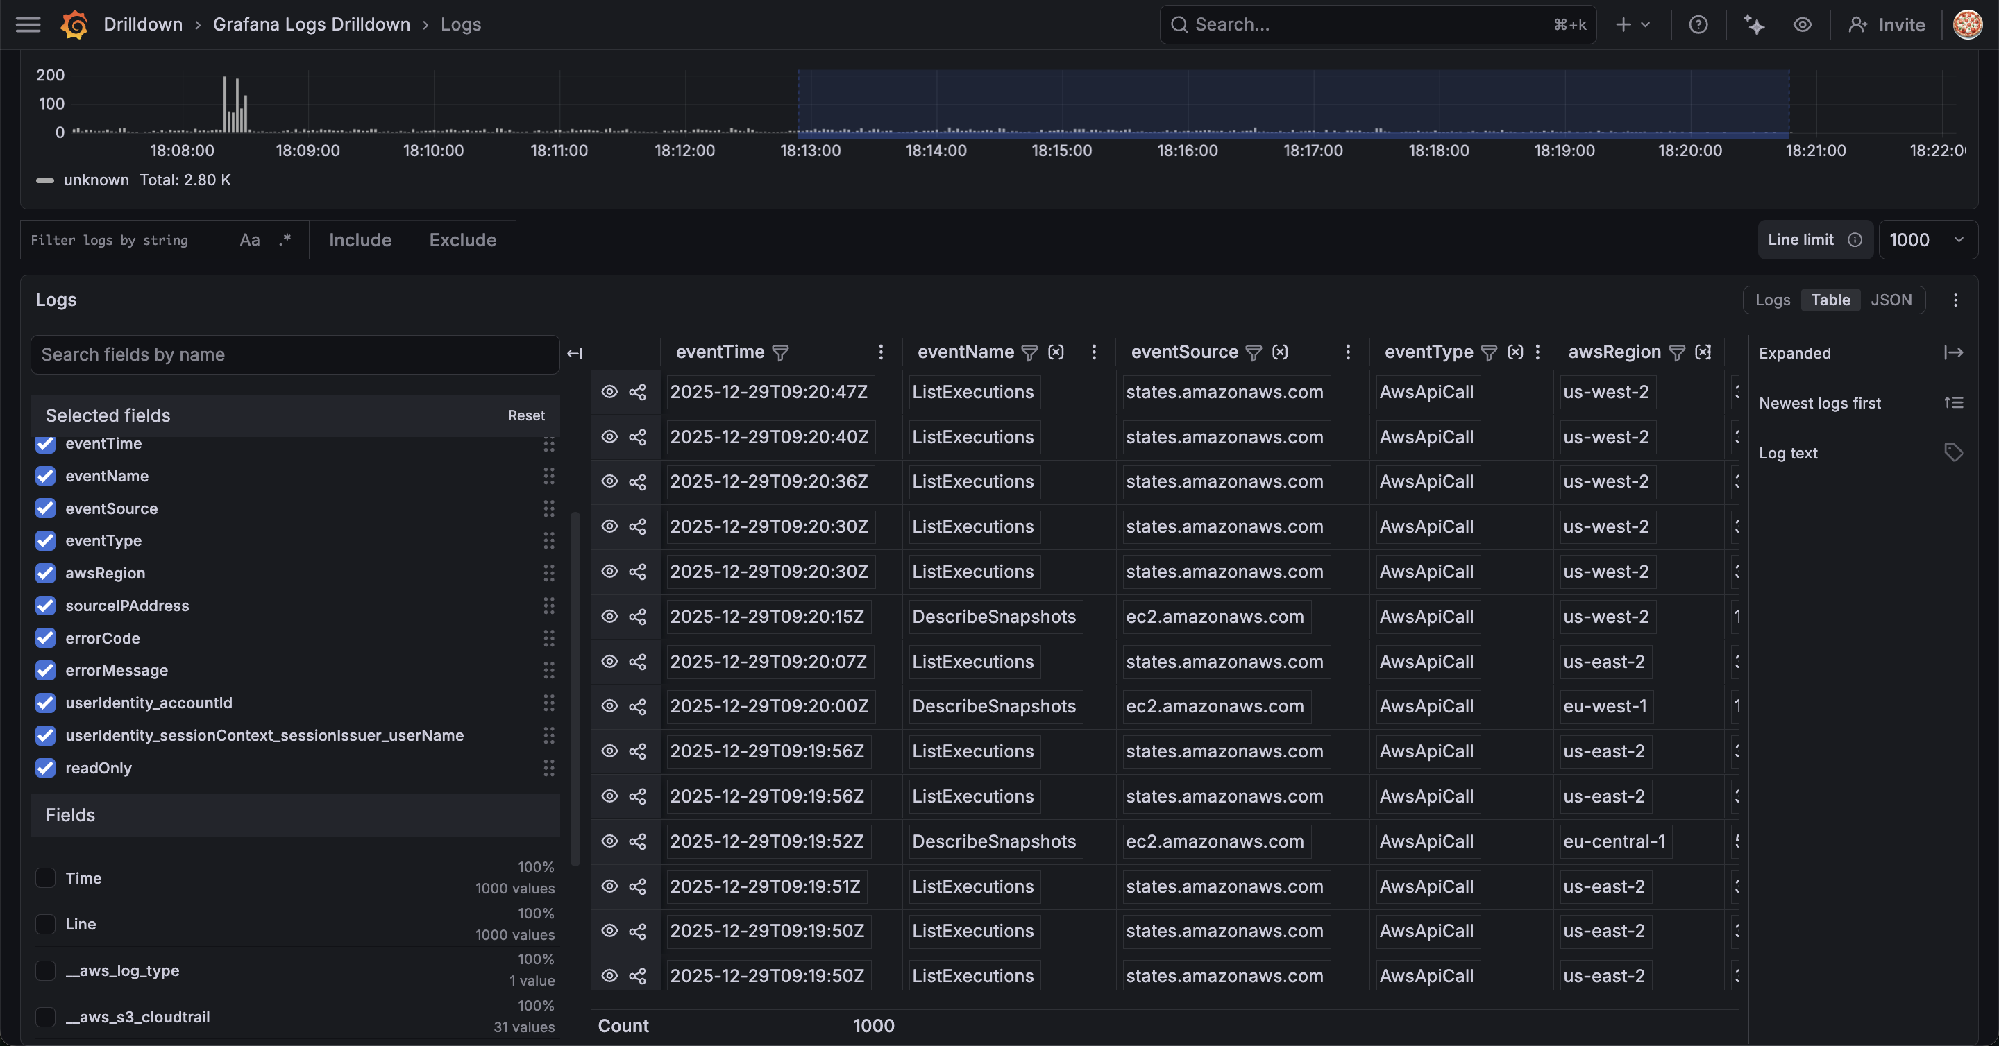
Task: Open the Grafana Assistant sparkle icon
Action: click(1754, 25)
